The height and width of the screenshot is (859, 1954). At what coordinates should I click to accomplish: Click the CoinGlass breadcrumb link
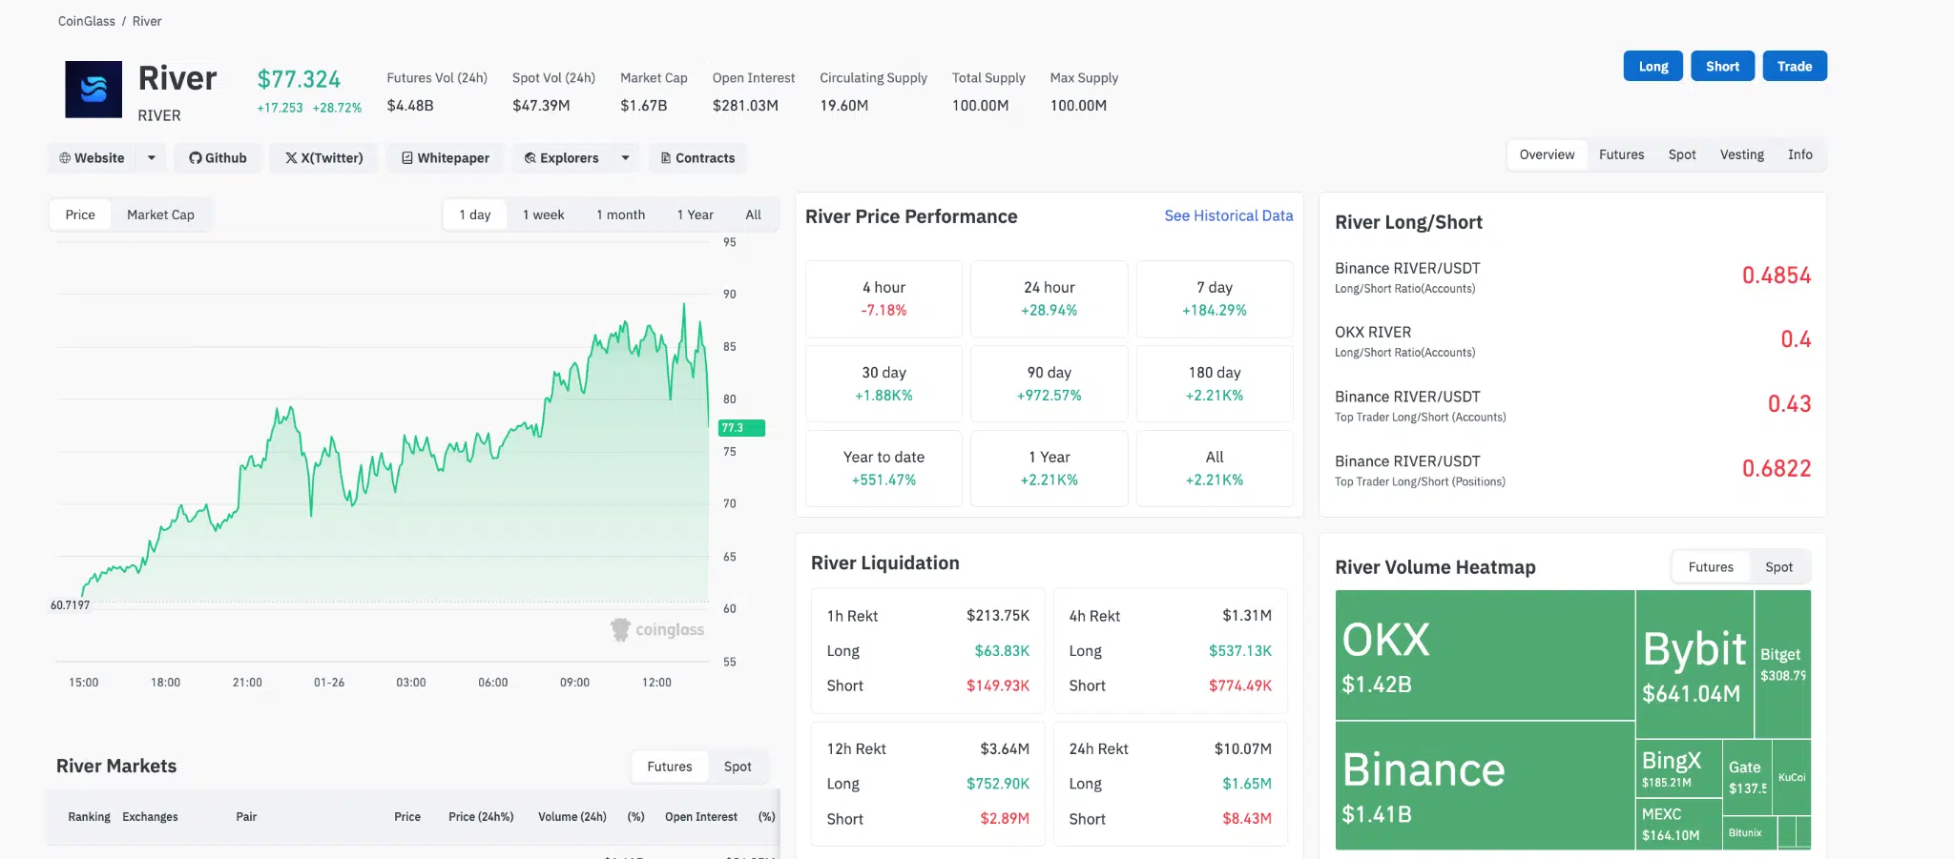(x=86, y=21)
